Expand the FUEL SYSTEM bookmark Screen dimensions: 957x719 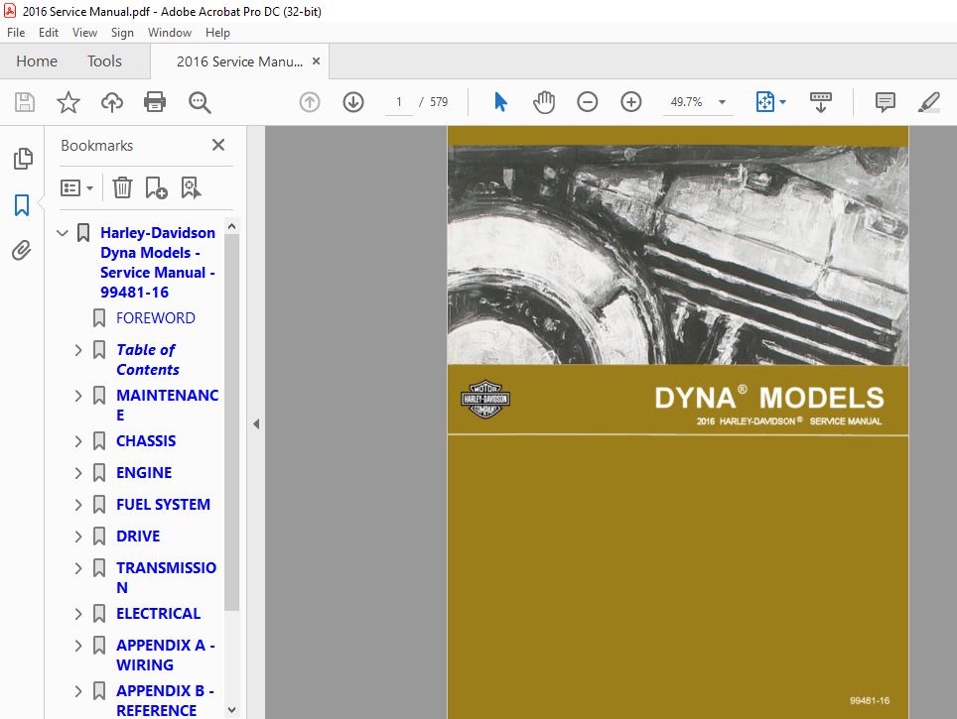pos(78,505)
